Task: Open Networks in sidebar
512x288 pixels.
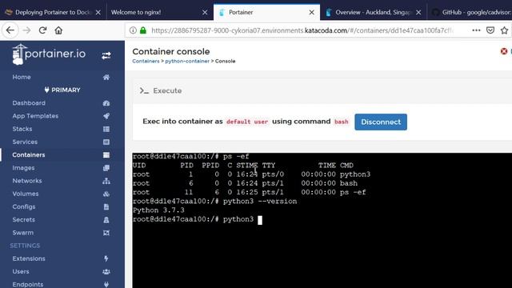Action: 26,181
